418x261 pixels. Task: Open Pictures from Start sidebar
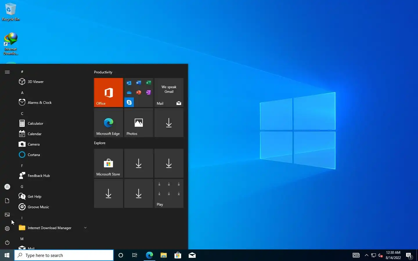[x=7, y=215]
